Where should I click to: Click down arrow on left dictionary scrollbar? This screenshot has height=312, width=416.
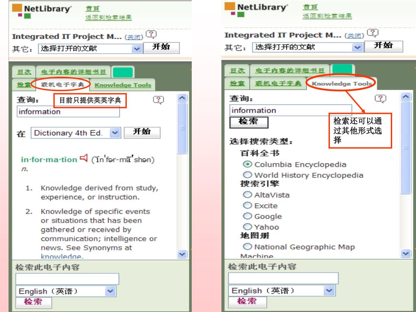[182, 254]
